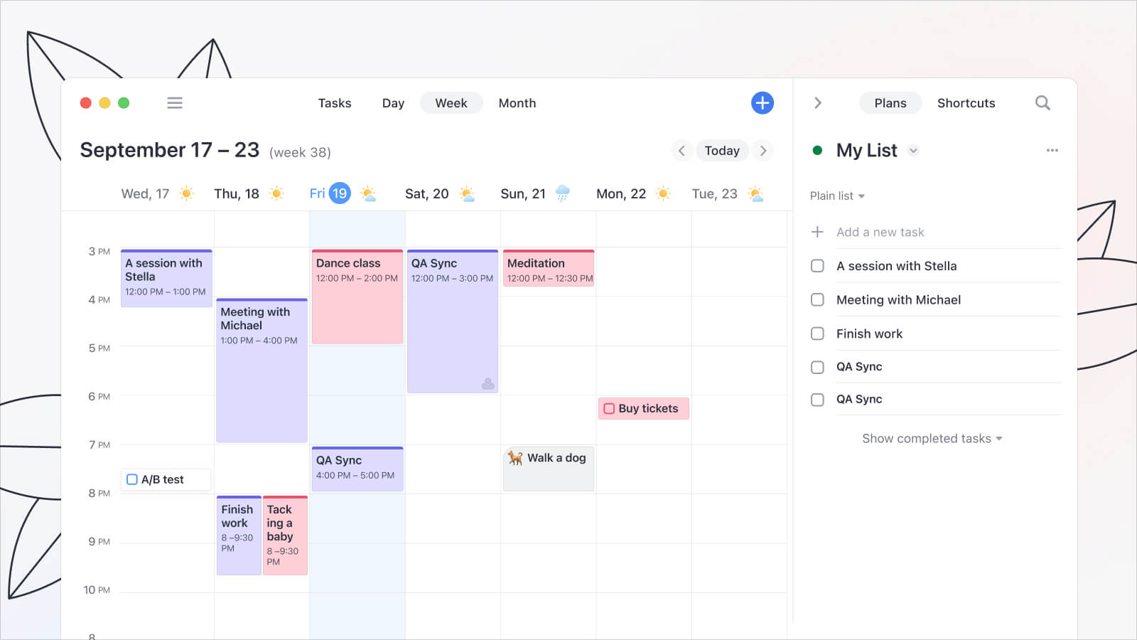Click the Today button
Viewport: 1137px width, 640px height.
coord(722,150)
